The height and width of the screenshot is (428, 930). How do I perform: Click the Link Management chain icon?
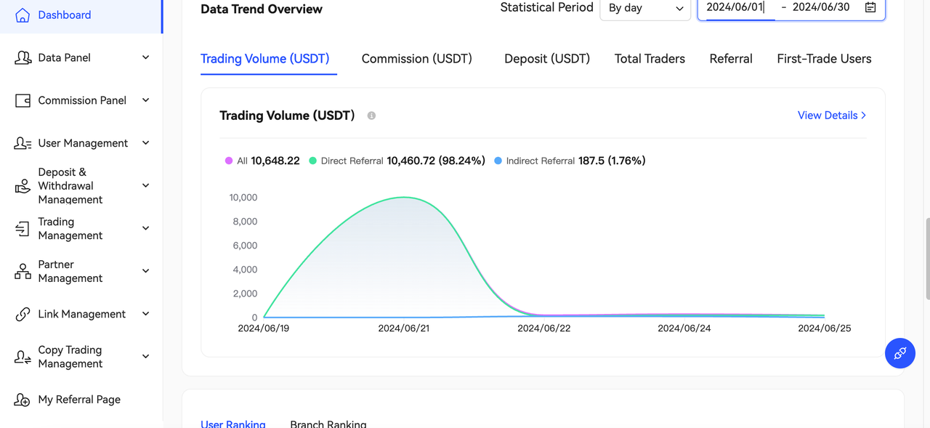(x=23, y=315)
